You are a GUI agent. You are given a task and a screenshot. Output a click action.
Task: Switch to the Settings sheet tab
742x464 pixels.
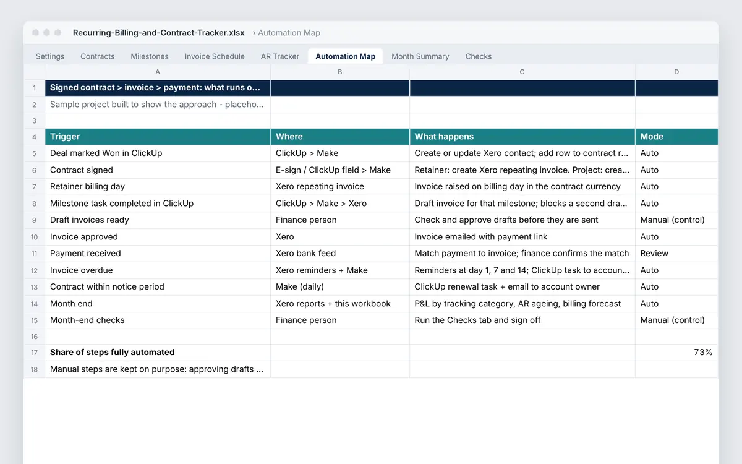coord(50,56)
